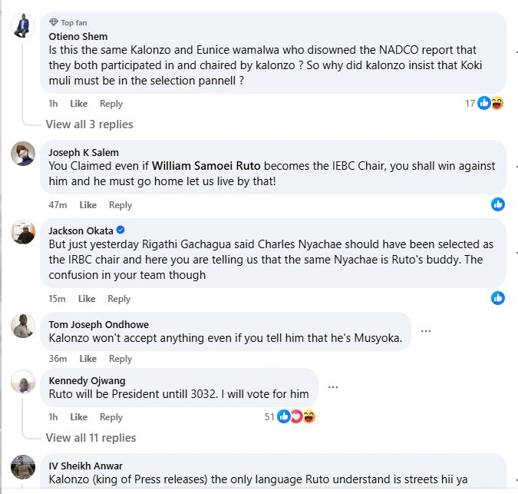Image resolution: width=518 pixels, height=494 pixels.
Task: Like Jackson Okata's comment
Action: point(87,299)
